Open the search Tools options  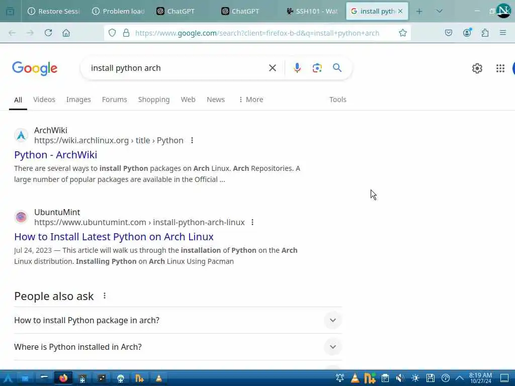337,100
